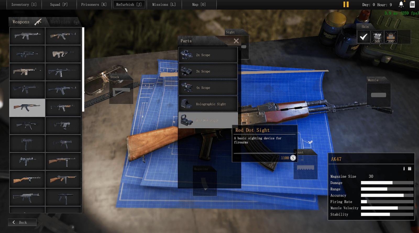The image size is (419, 233).
Task: Set full-auto fire mode icon
Action: point(410,168)
